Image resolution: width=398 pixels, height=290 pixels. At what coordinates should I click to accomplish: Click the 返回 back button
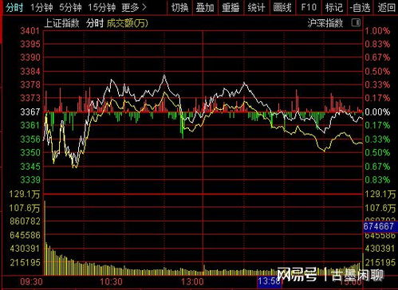387,7
